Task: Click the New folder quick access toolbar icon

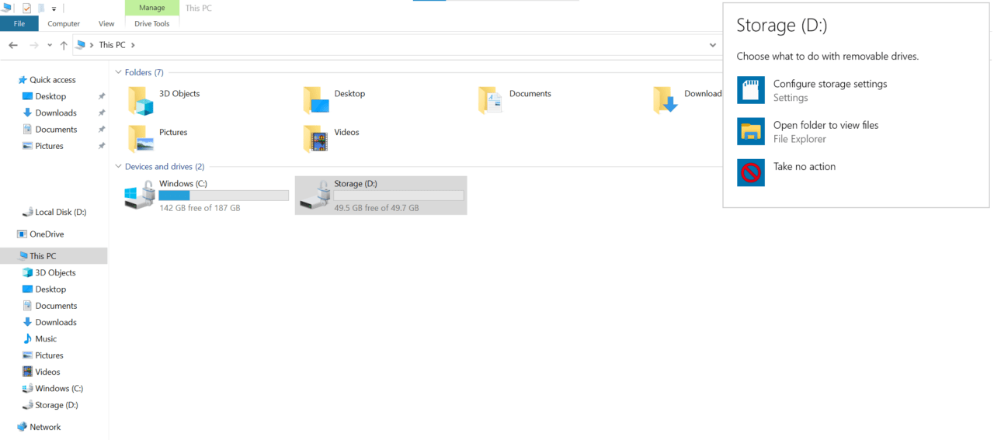Action: [40, 8]
